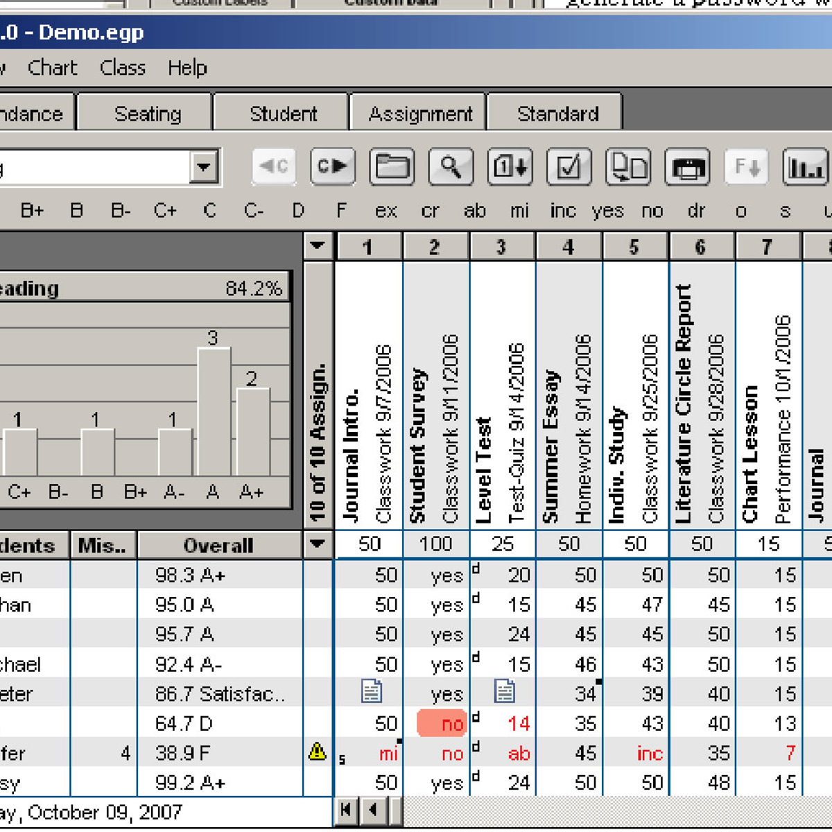The height and width of the screenshot is (832, 832).
Task: Open the Chart menu
Action: click(x=53, y=67)
